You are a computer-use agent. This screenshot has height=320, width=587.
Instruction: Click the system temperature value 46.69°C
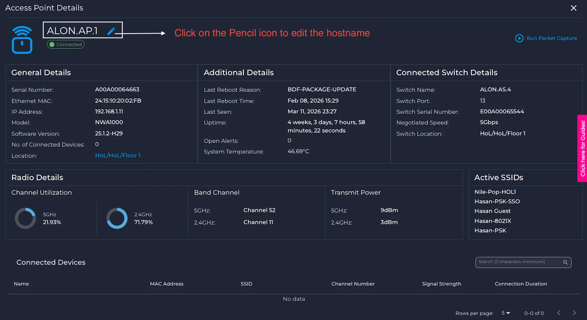pos(298,151)
